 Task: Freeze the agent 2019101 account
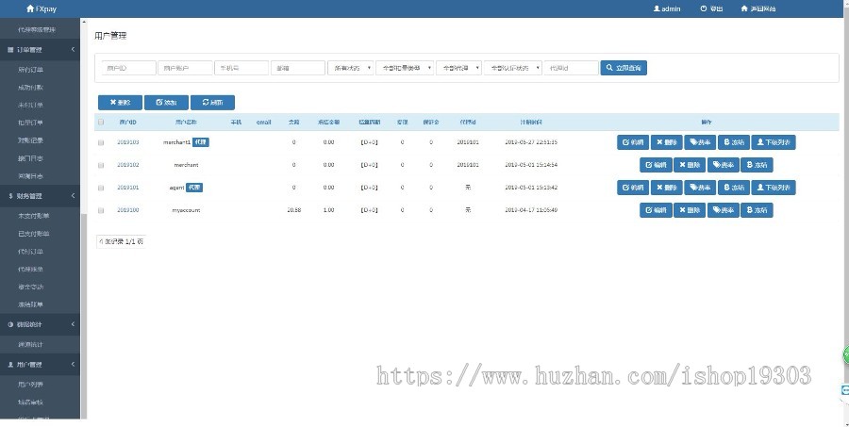tap(734, 188)
